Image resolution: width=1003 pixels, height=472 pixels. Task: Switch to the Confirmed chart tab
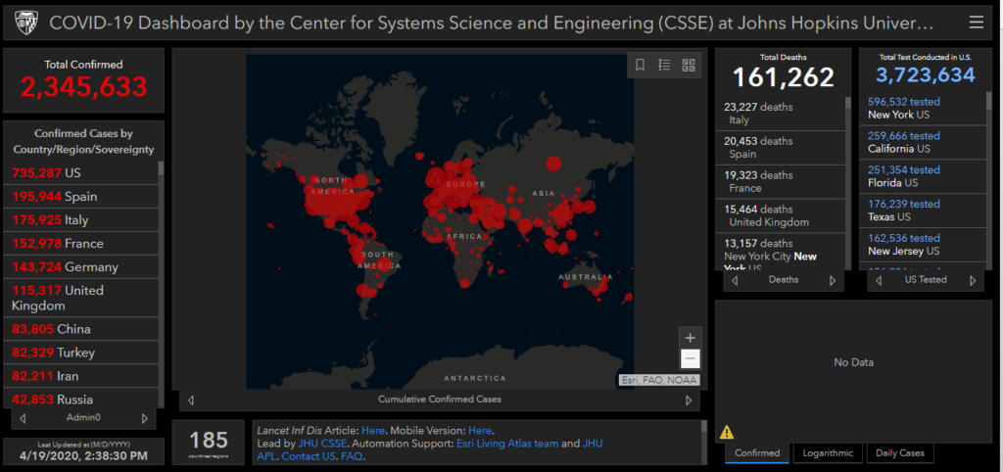coord(757,452)
